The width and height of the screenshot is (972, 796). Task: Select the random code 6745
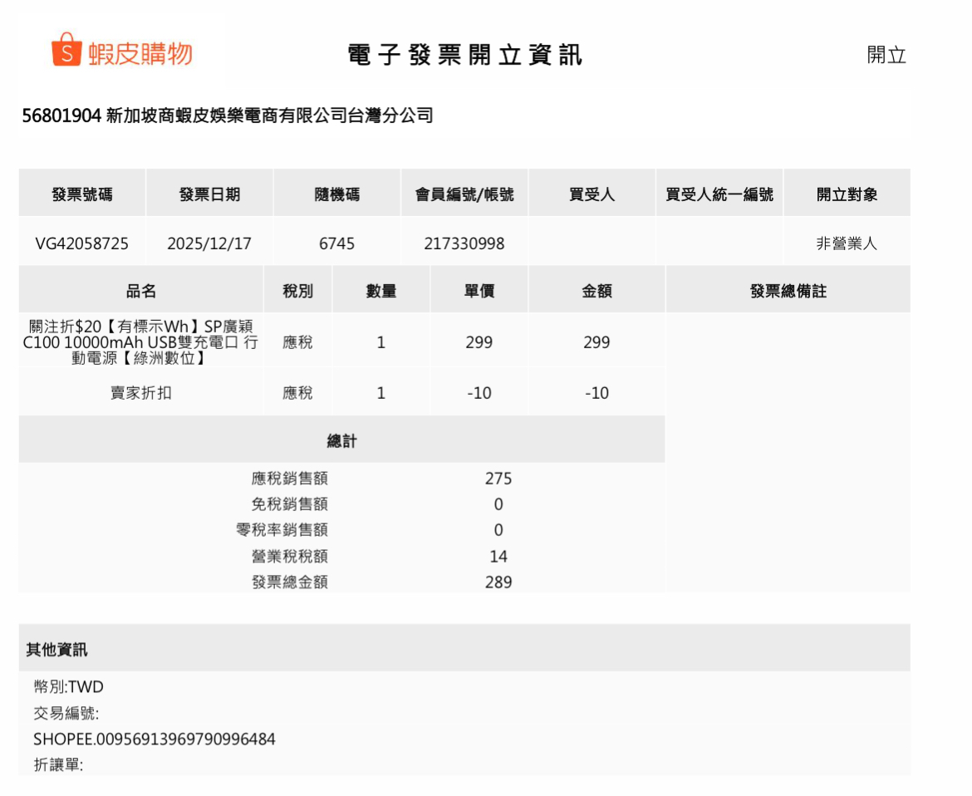[336, 243]
